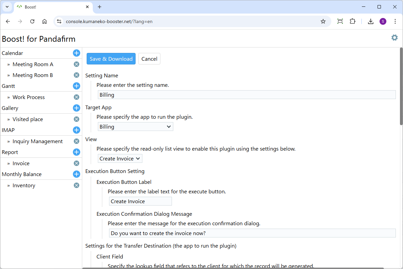403x269 pixels.
Task: Bookmark this page with the star icon
Action: tap(323, 21)
